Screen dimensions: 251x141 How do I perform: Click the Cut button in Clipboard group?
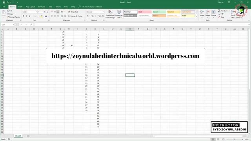point(9,11)
